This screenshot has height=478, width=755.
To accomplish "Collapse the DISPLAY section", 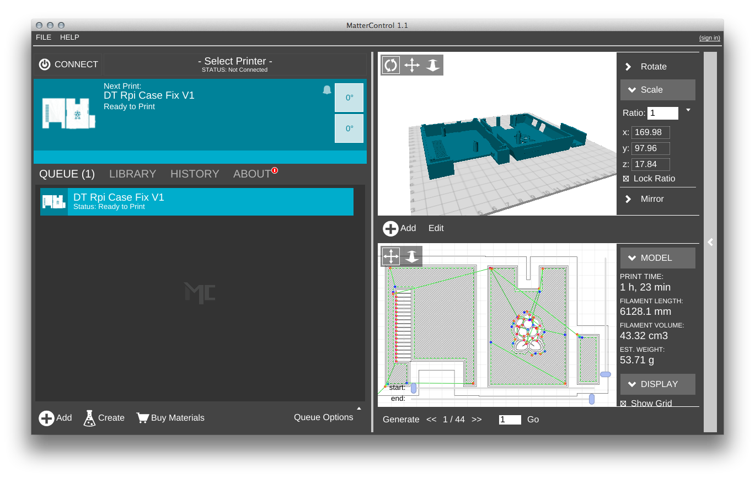I will [658, 384].
